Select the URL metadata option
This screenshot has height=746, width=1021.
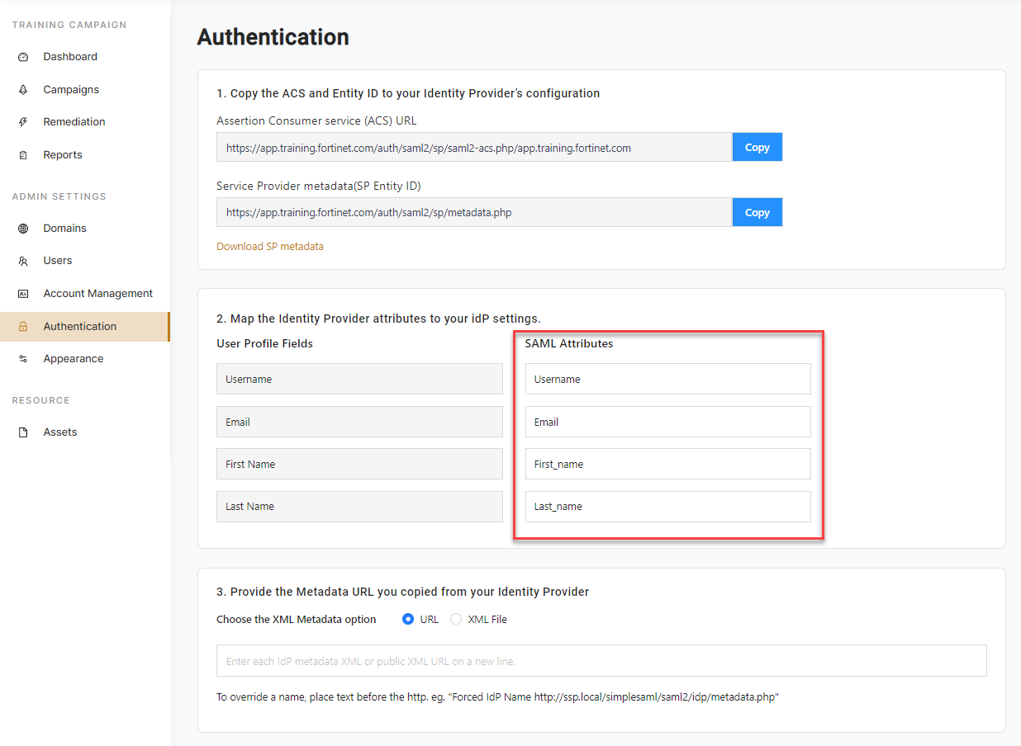[x=408, y=619]
